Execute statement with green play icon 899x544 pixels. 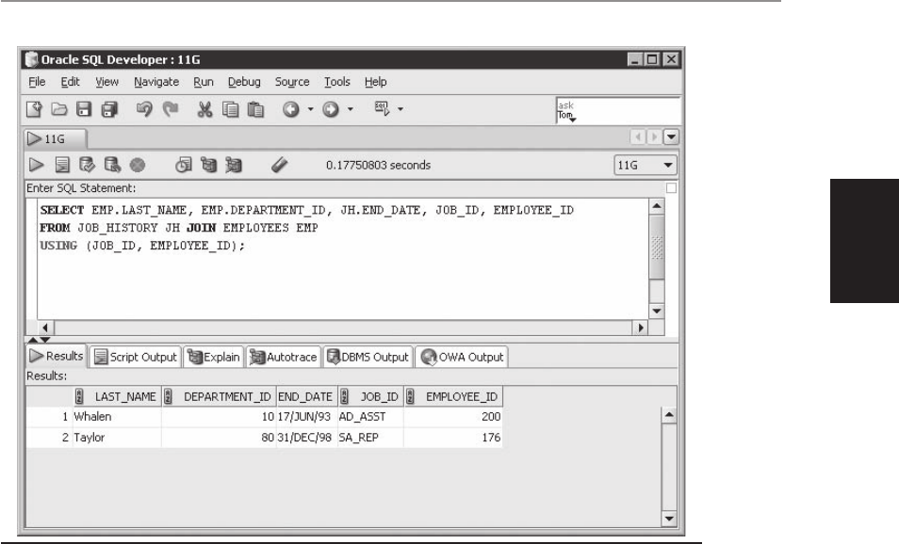tap(36, 165)
